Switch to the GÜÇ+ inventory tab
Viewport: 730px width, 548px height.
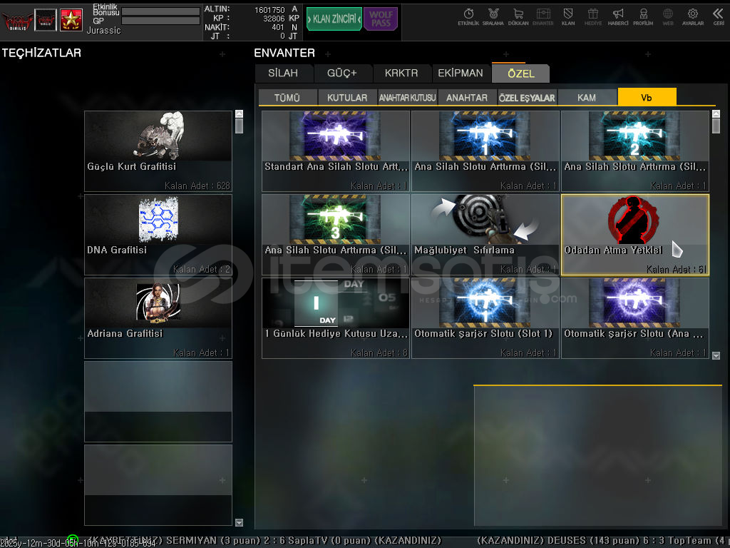pos(342,73)
